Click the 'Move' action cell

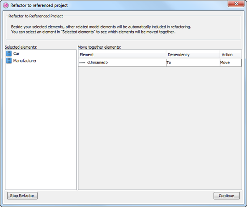point(230,62)
